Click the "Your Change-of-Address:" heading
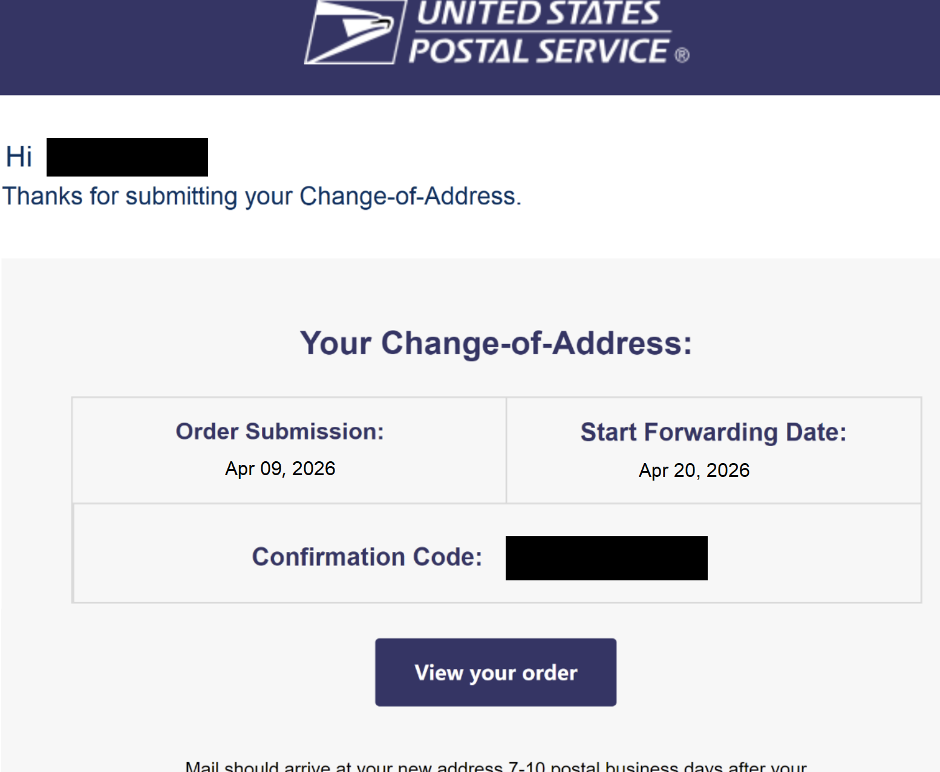 496,343
